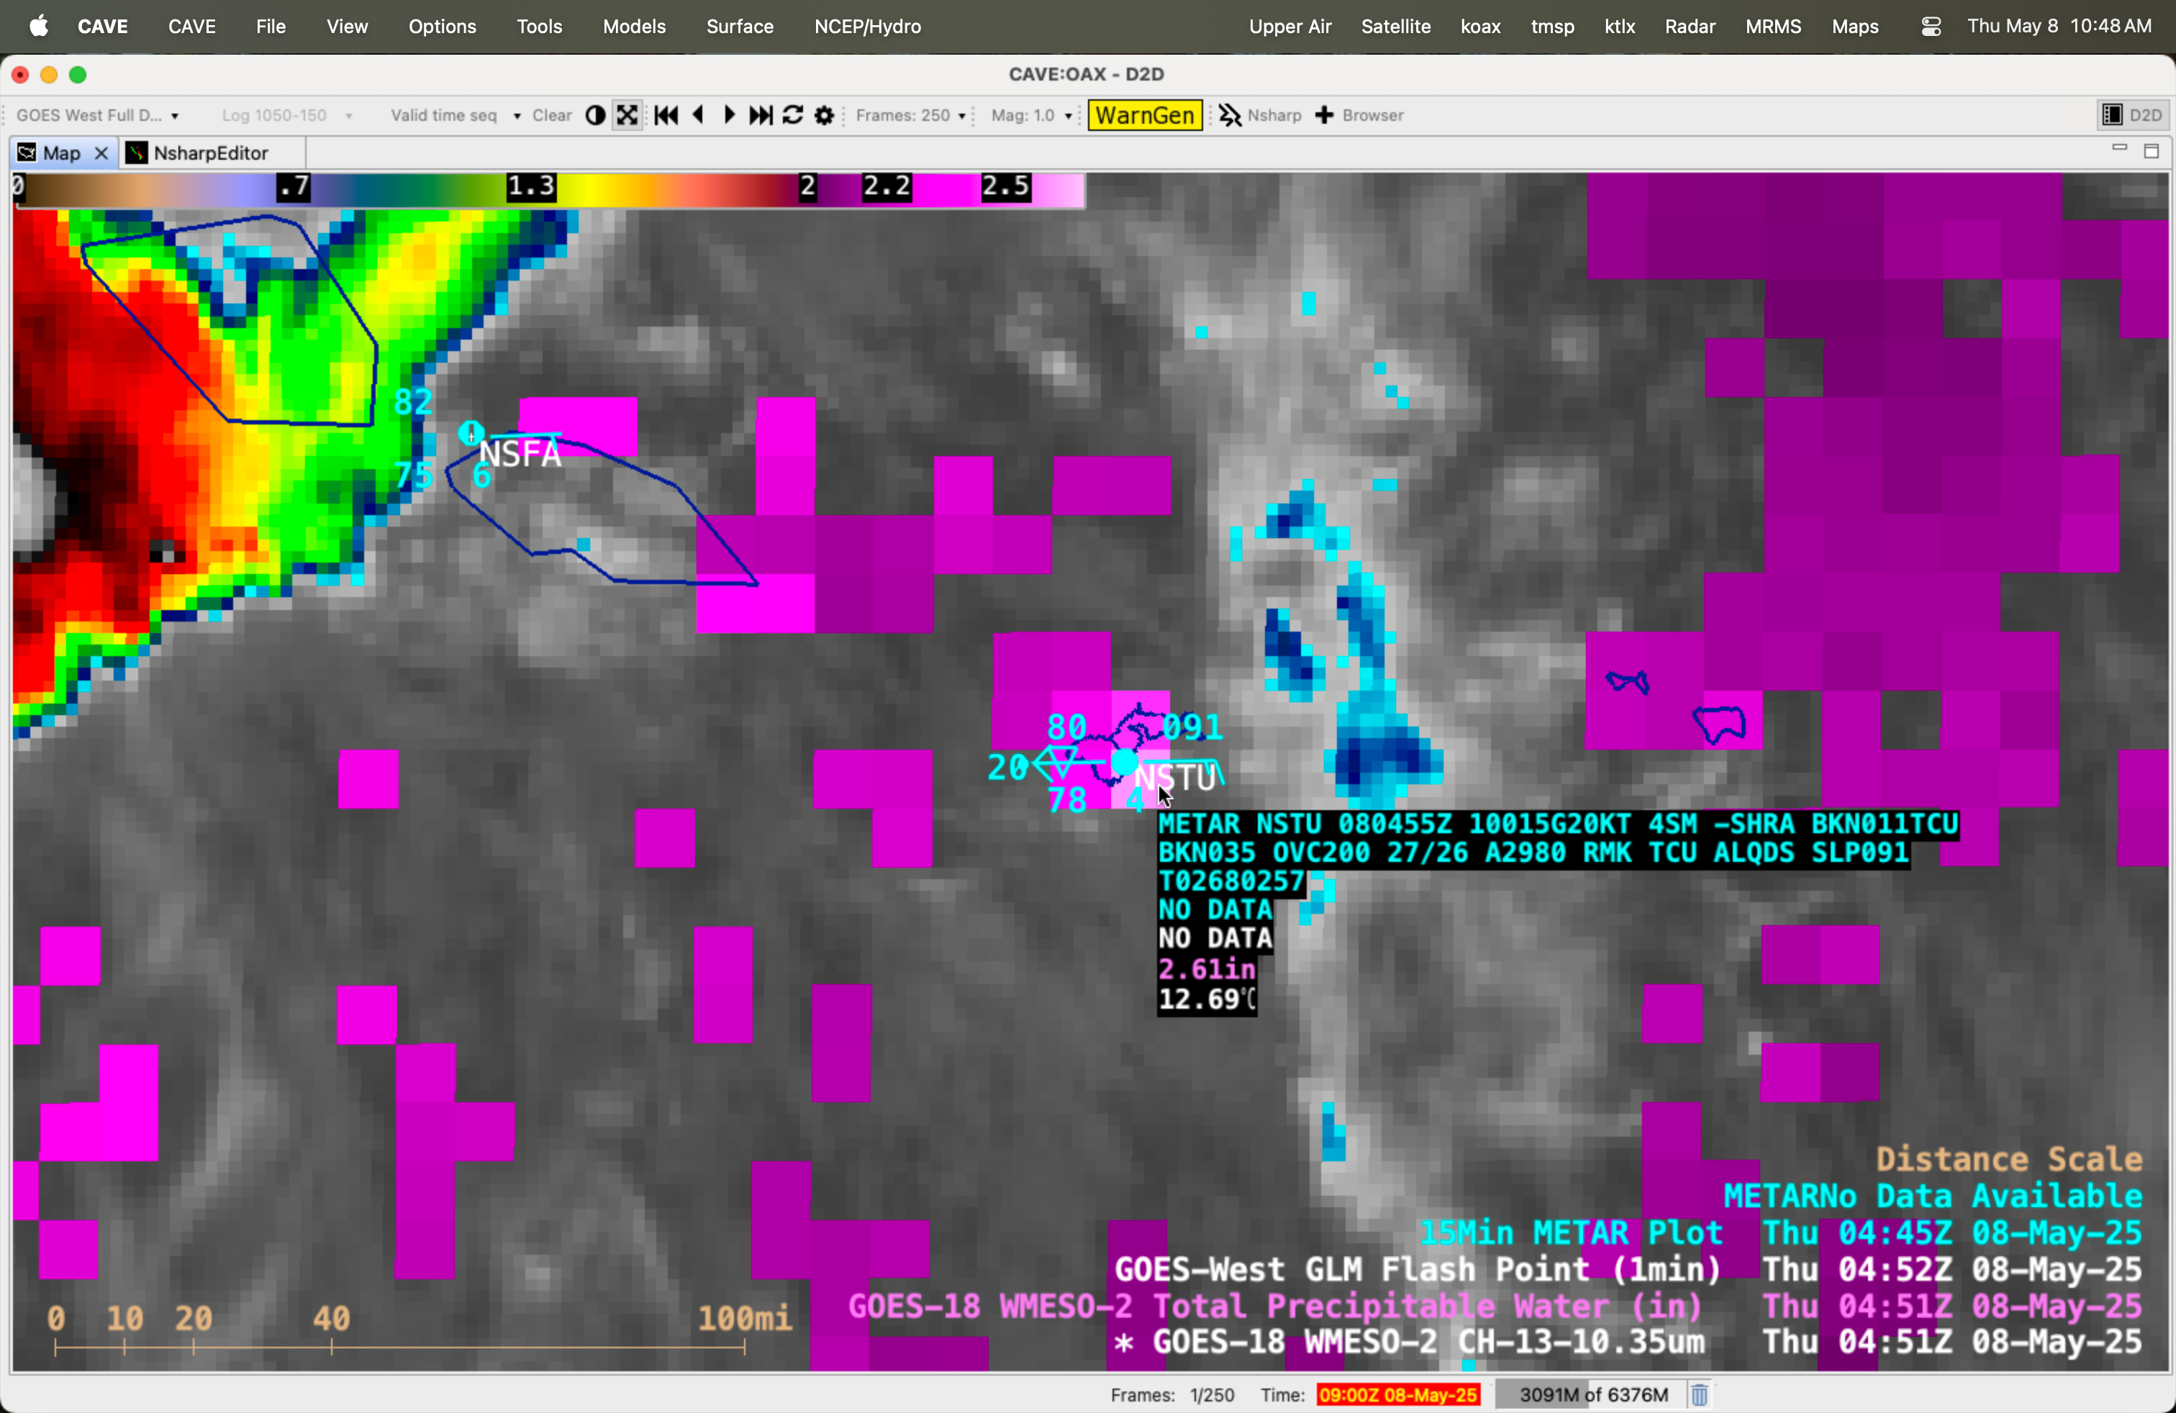Click the NSTU station plot
Image resolution: width=2176 pixels, height=1413 pixels.
tap(1125, 762)
